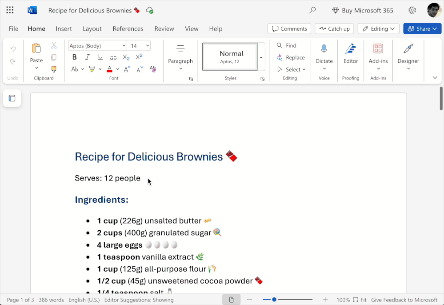The image size is (444, 305).
Task: Click the Subscript icon
Action: pyautogui.click(x=126, y=57)
